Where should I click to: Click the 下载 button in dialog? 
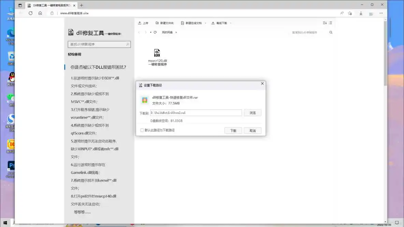tap(233, 131)
